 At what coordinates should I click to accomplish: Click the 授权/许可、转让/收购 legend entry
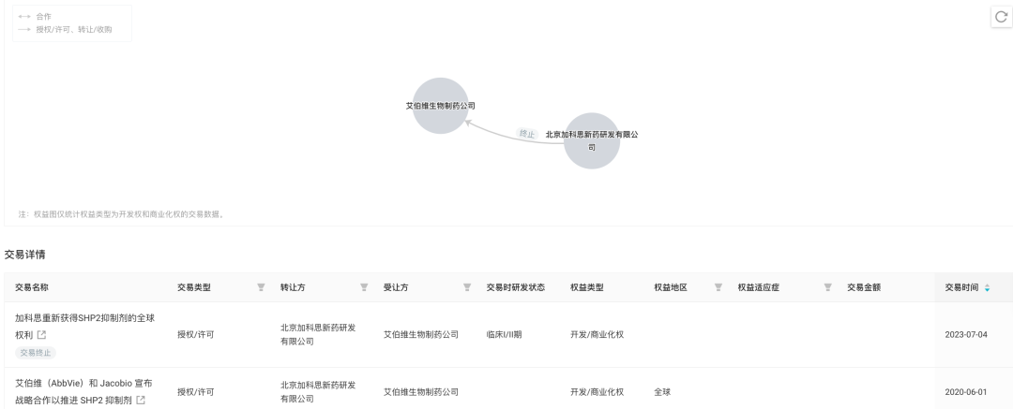(x=74, y=30)
